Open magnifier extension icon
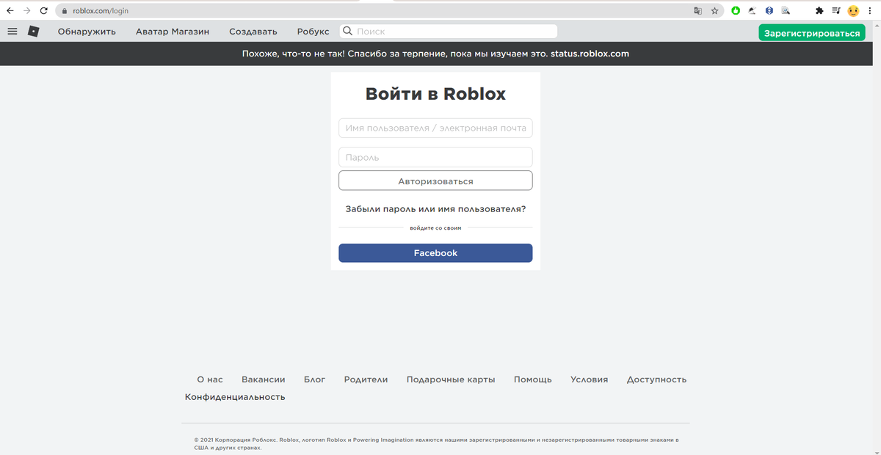 [x=786, y=11]
